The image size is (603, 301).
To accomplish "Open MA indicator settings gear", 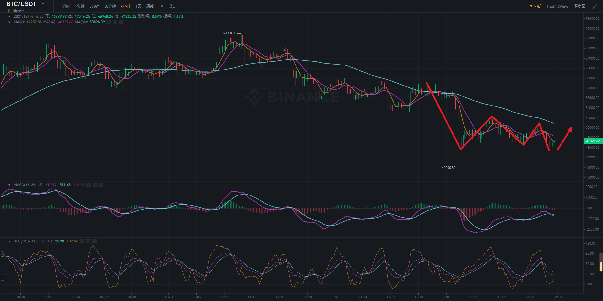I will click(115, 22).
